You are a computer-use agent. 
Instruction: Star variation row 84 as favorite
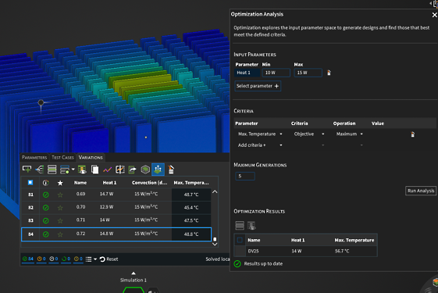pyautogui.click(x=60, y=234)
